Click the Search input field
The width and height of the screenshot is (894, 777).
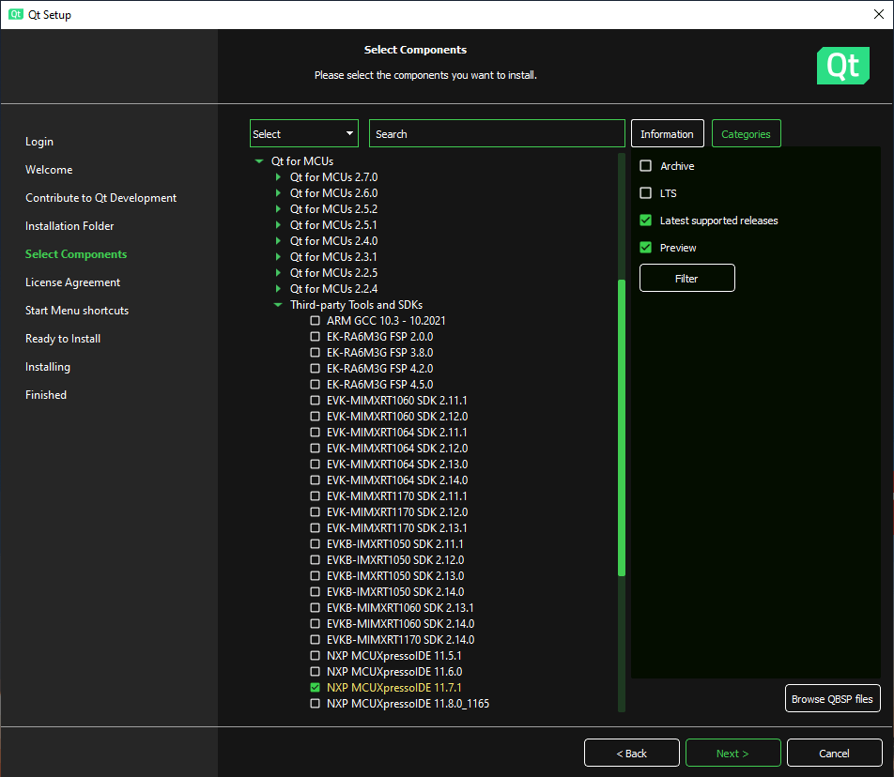[496, 134]
